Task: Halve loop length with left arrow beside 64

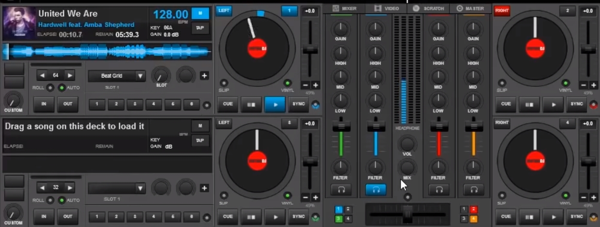Action: click(x=42, y=76)
